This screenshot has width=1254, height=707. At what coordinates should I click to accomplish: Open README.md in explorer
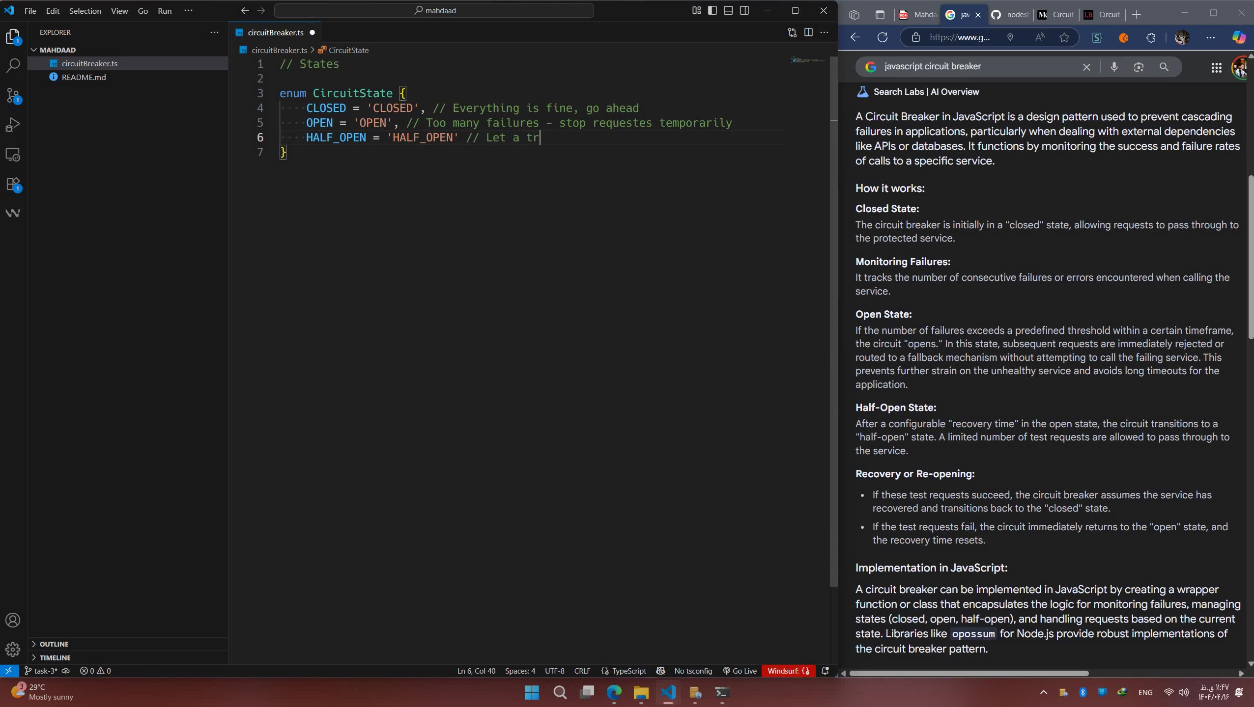[84, 77]
